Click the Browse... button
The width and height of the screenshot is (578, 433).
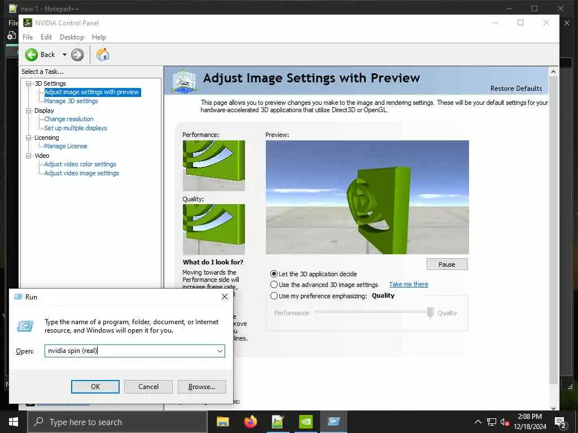[x=202, y=387]
